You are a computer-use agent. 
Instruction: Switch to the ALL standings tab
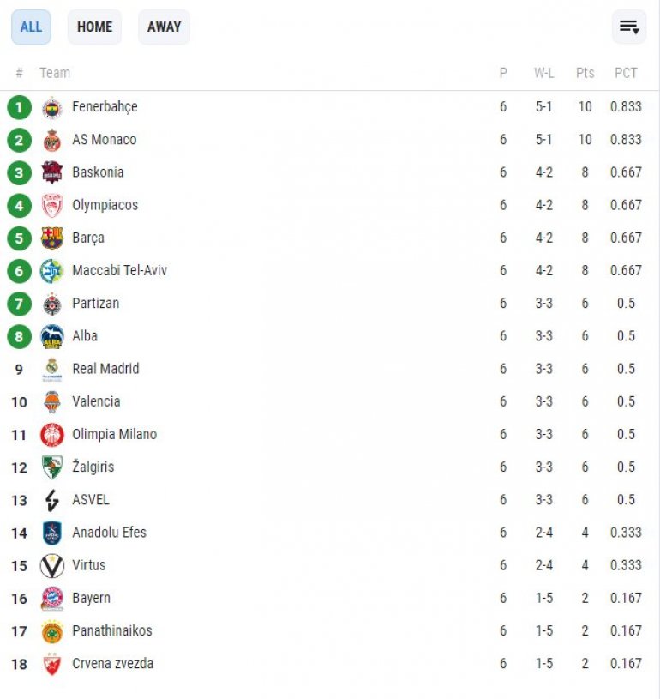point(31,27)
